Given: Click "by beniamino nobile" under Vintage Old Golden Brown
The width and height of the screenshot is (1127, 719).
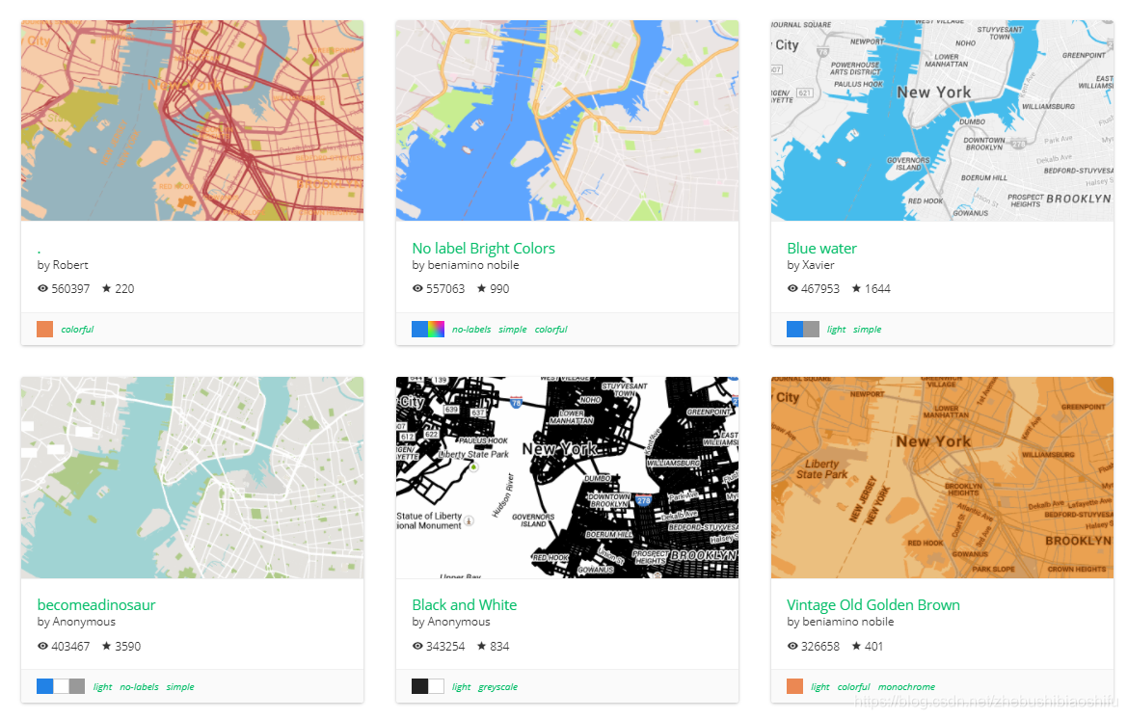Looking at the screenshot, I should [841, 622].
